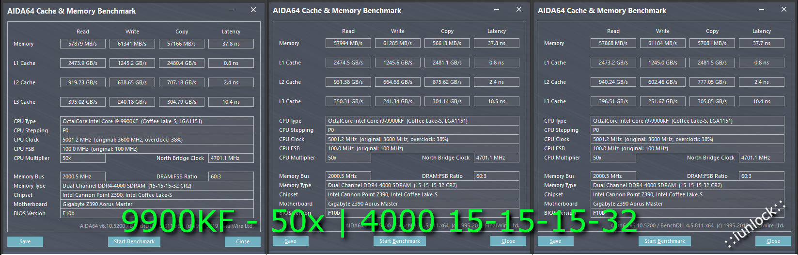Select L2 Cache Write value 638.65 GB/s
The height and width of the screenshot is (255, 798).
pyautogui.click(x=132, y=82)
